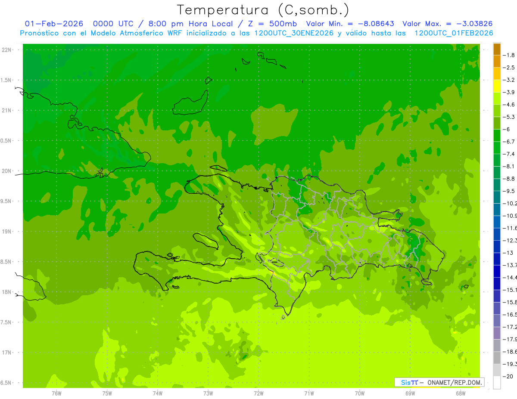This screenshot has height=399, width=517.
Task: Click the purple swatch between -17.2 and -17.9
Action: pos(497,333)
